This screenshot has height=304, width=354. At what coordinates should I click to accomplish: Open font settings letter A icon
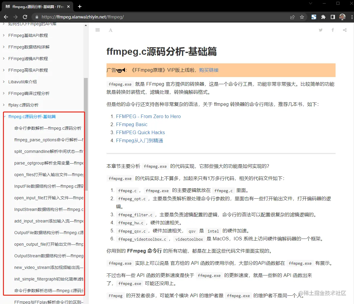(x=111, y=30)
